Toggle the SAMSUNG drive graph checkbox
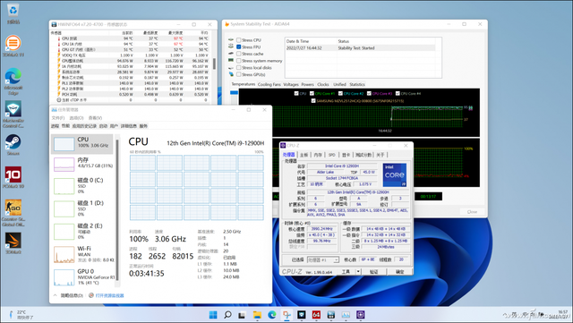The height and width of the screenshot is (323, 573). (x=313, y=101)
